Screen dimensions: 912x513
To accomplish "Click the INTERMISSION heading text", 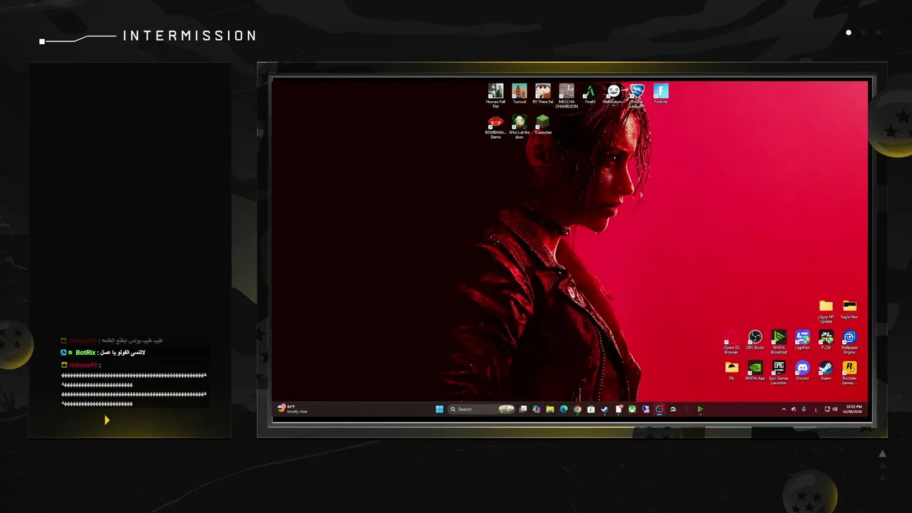I will click(190, 36).
